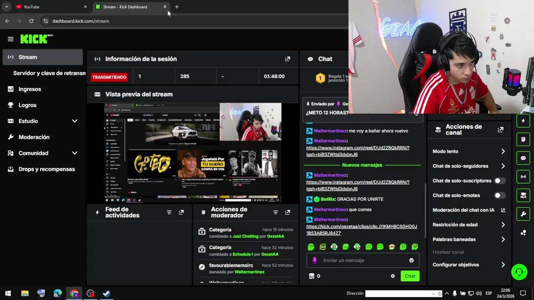Open the chat bubble sidebar icon
The width and height of the screenshot is (534, 300).
[523, 158]
